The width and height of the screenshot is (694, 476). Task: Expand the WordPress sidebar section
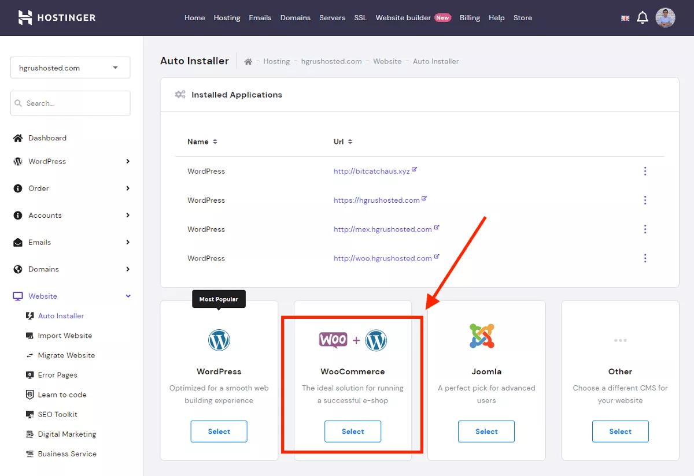pyautogui.click(x=128, y=161)
